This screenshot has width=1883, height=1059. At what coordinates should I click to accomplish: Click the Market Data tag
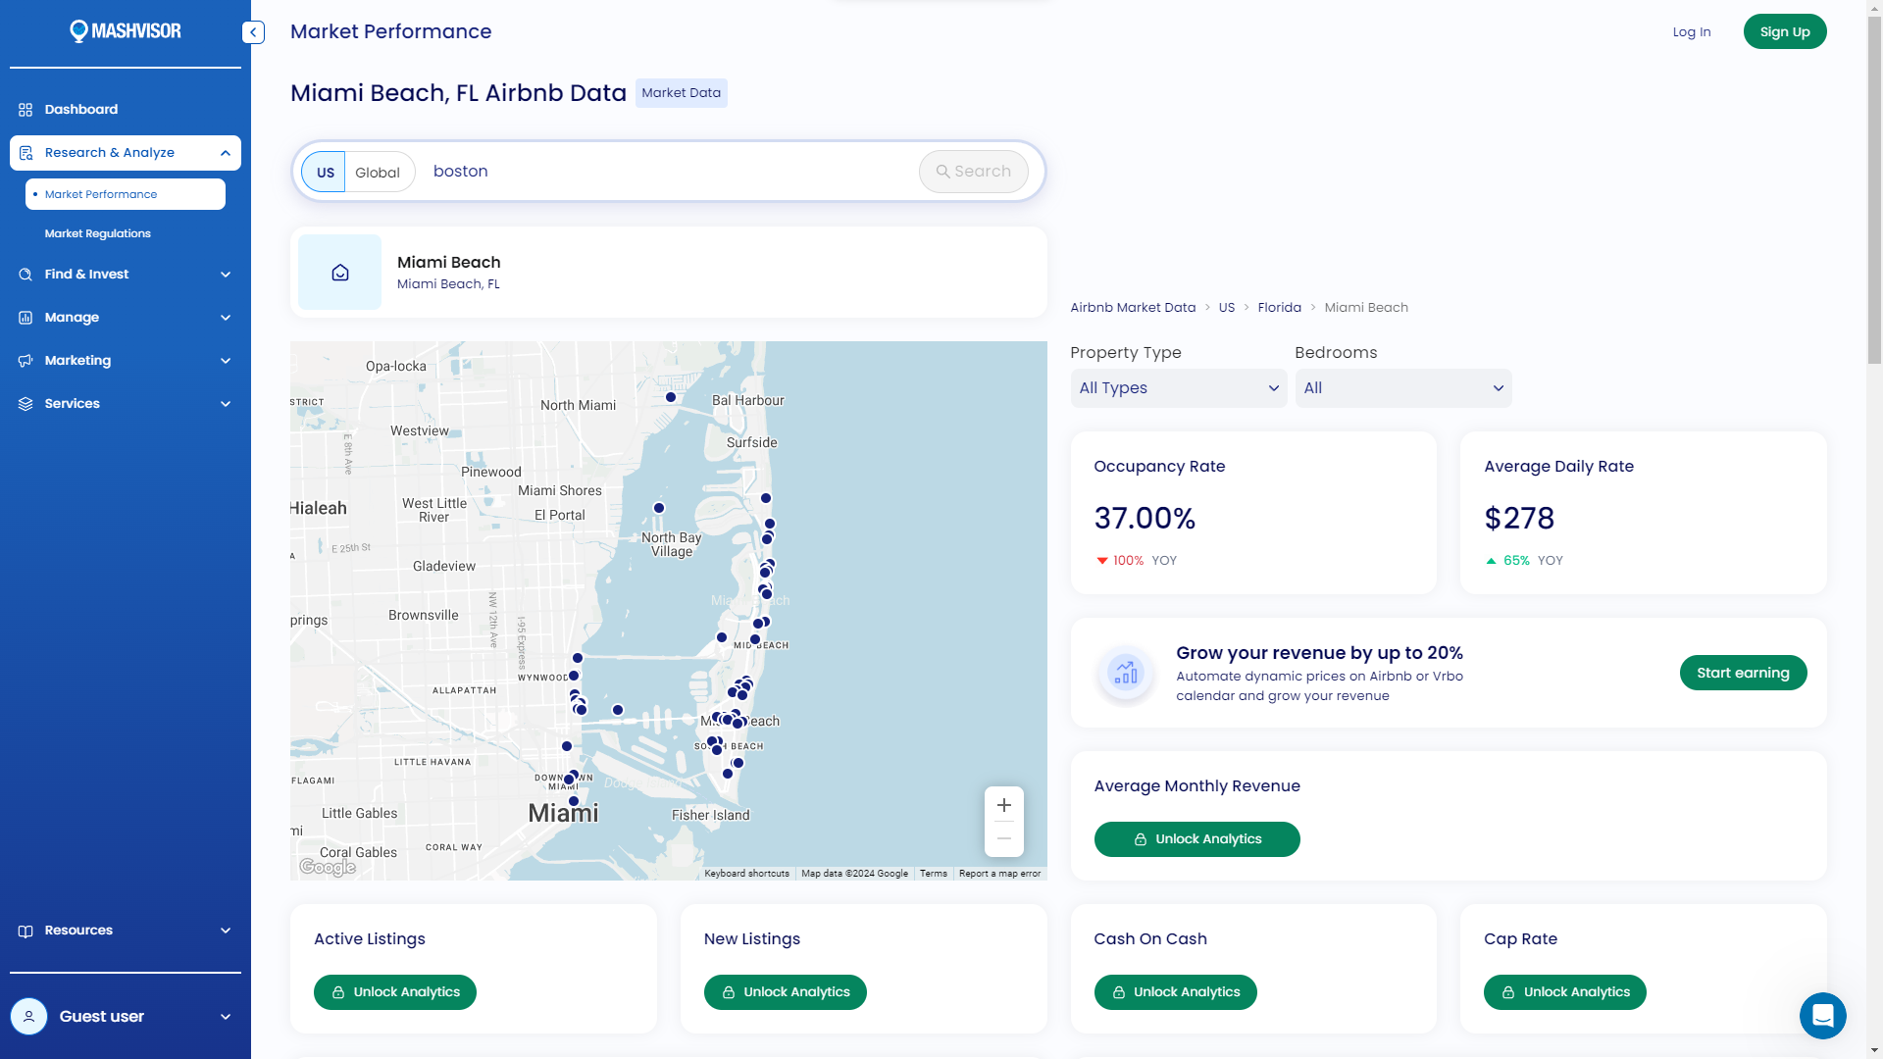[681, 93]
